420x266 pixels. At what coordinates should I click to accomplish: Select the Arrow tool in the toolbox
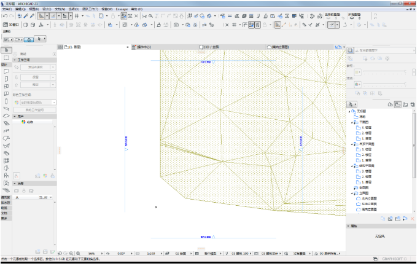tap(6, 50)
